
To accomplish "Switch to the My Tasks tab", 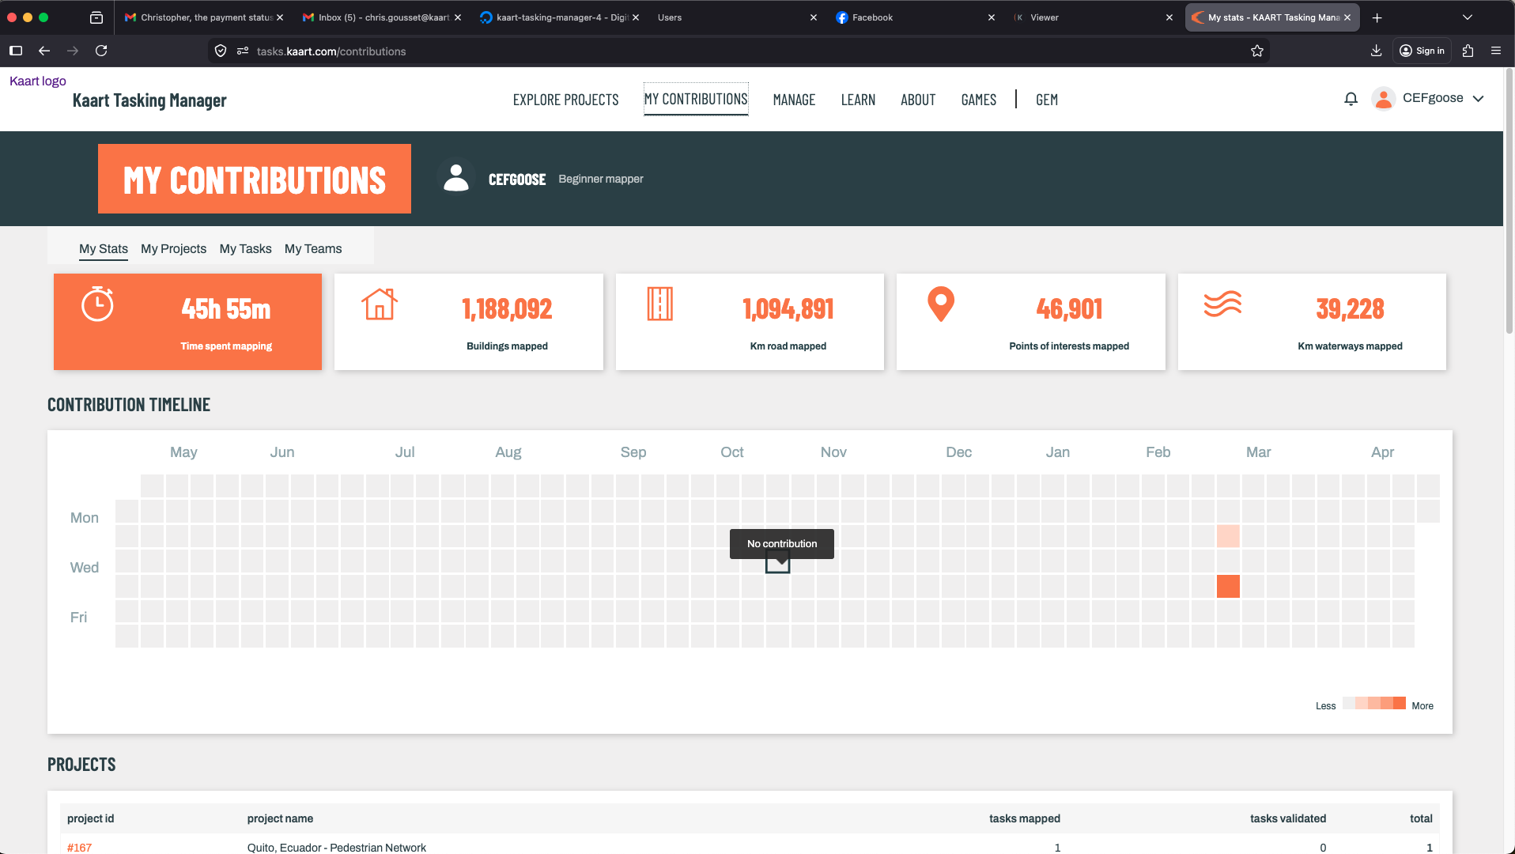I will [245, 248].
